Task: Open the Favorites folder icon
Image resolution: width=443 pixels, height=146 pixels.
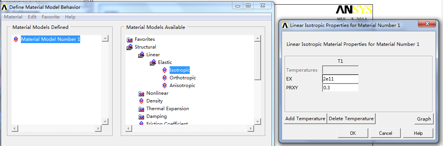Action: (130, 39)
